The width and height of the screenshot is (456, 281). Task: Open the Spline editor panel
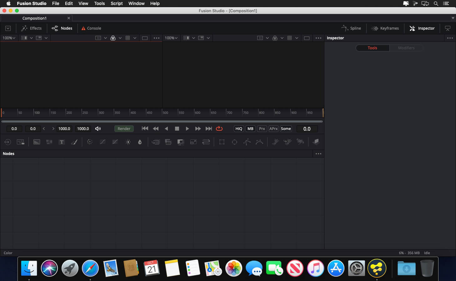(351, 28)
